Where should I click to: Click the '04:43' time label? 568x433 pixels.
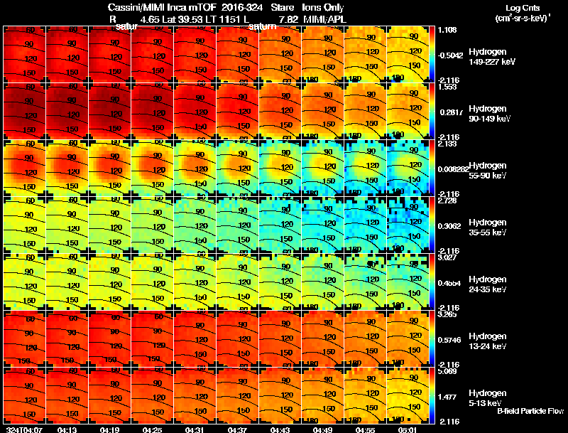pos(280,429)
